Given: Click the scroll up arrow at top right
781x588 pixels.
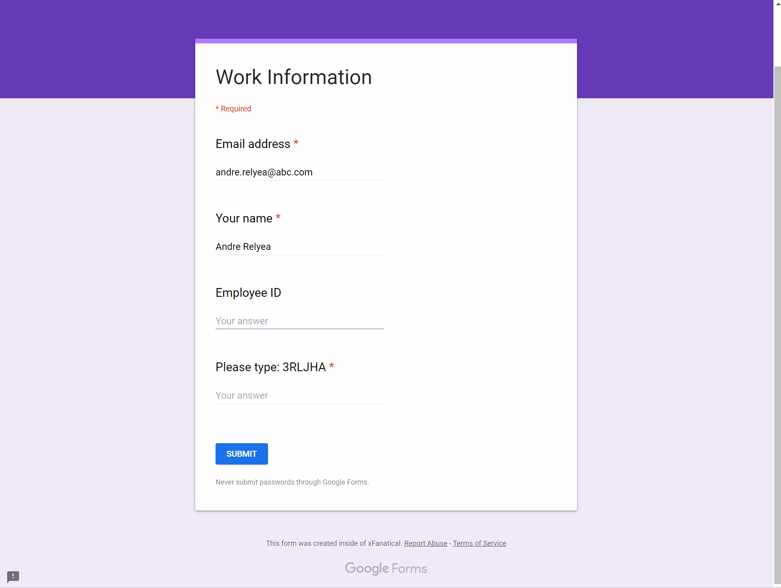Looking at the screenshot, I should 776,4.
